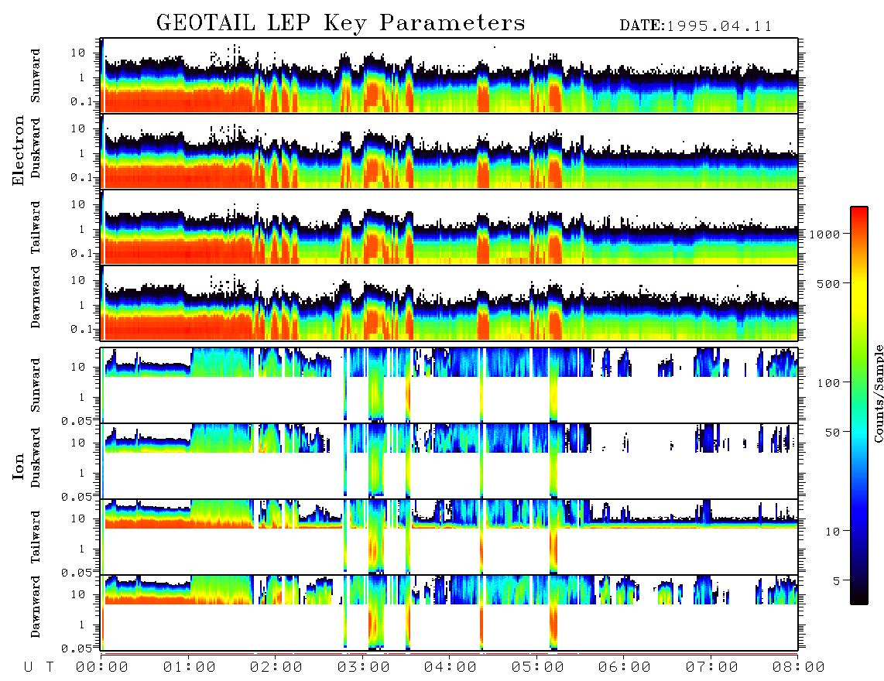Image resolution: width=884 pixels, height=681 pixels.
Task: Select the Ion Duskward axis label
Action: (36, 458)
